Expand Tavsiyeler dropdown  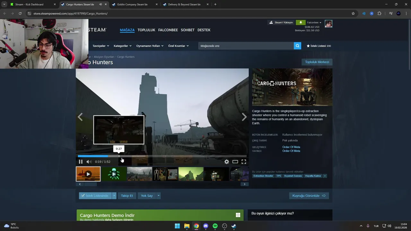pos(101,46)
